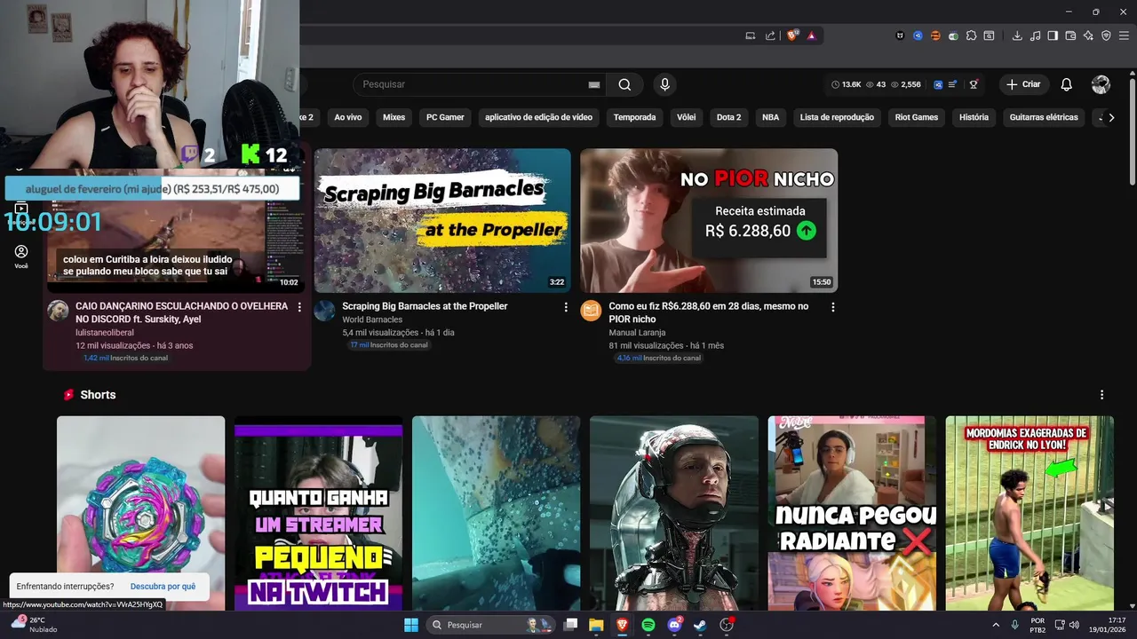This screenshot has height=639, width=1137.
Task: Open the 'World Barnacles' channel link
Action: (372, 319)
